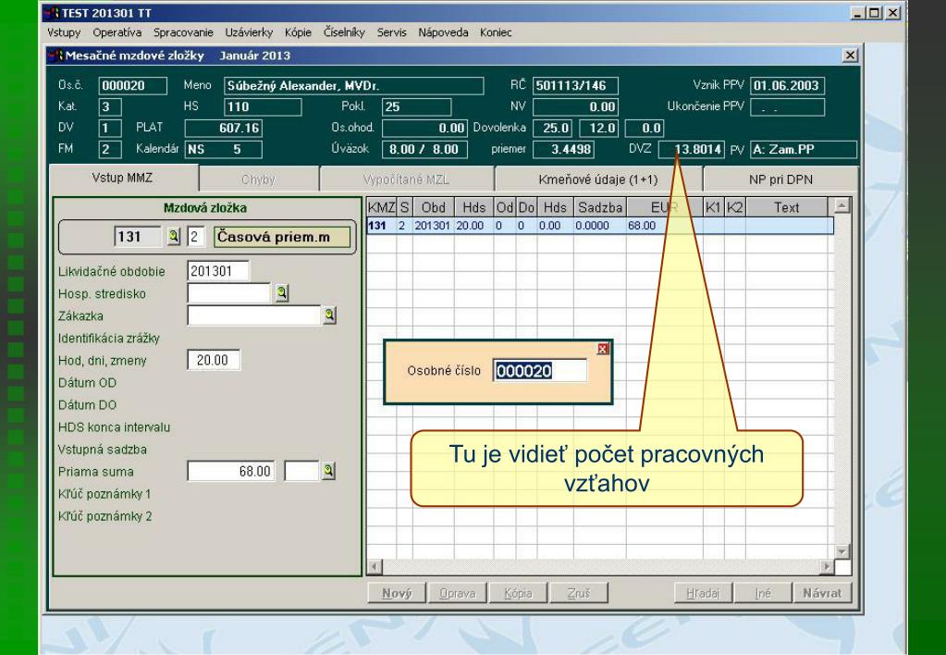Open the lookup icon beside Priama suma

[327, 471]
